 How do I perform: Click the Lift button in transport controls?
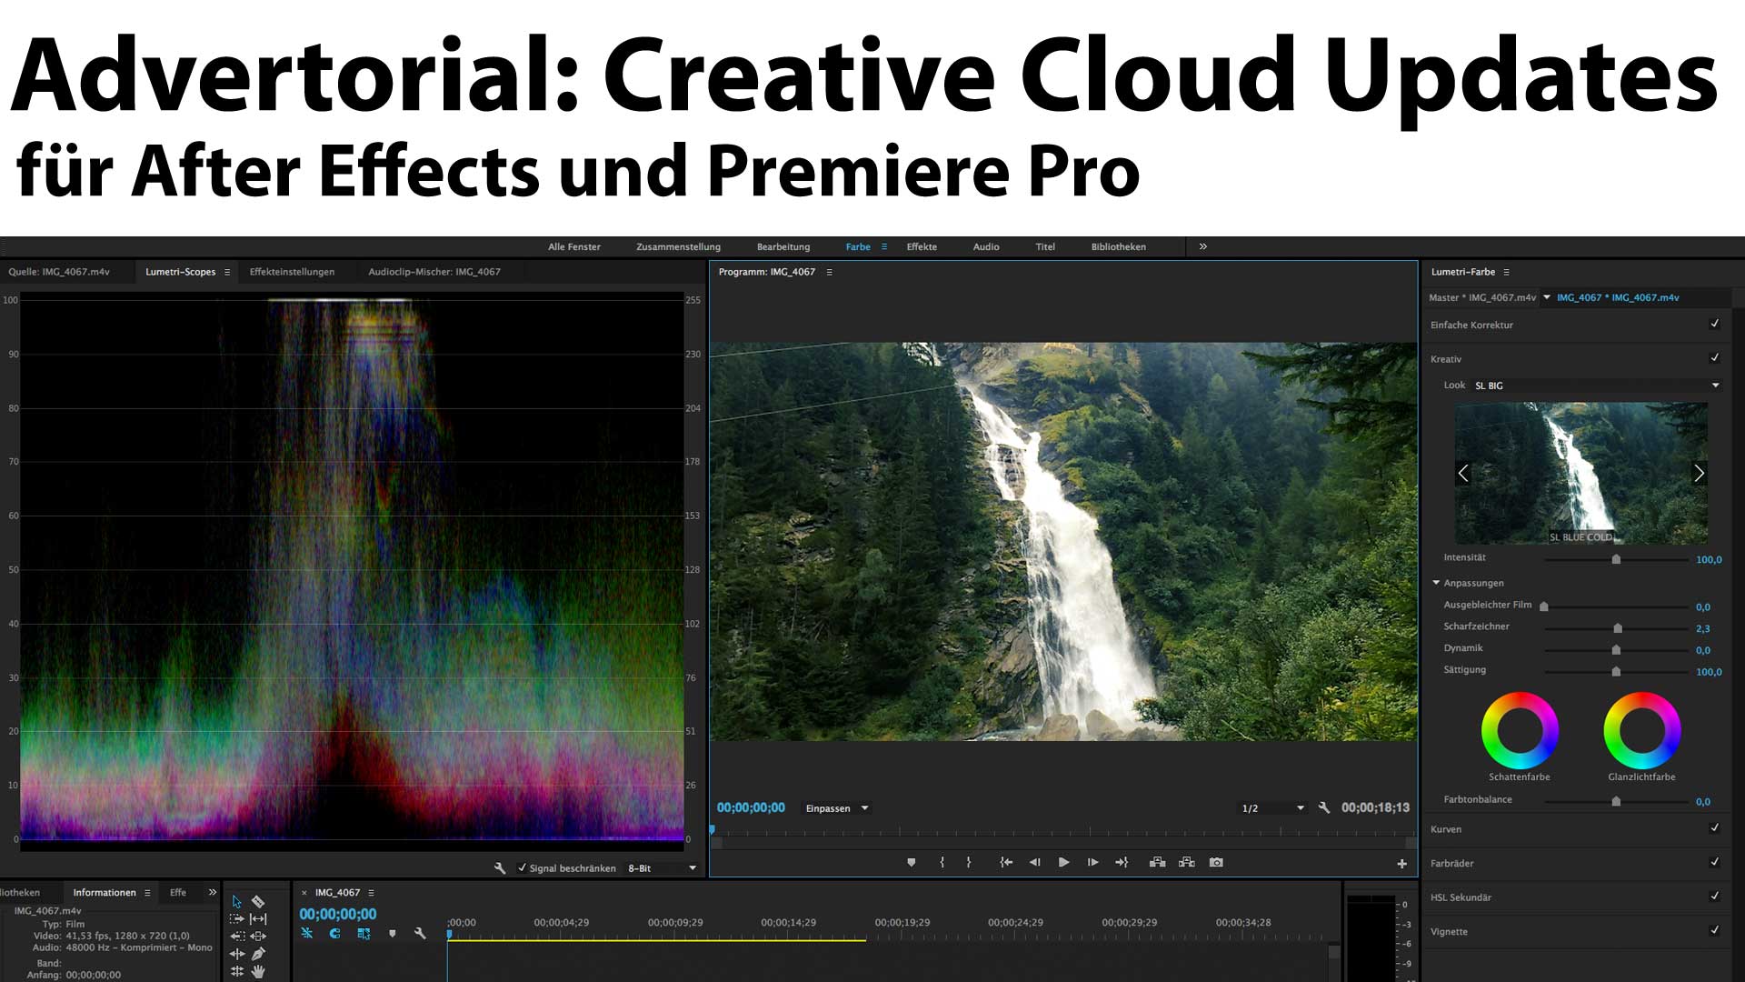pyautogui.click(x=1157, y=862)
